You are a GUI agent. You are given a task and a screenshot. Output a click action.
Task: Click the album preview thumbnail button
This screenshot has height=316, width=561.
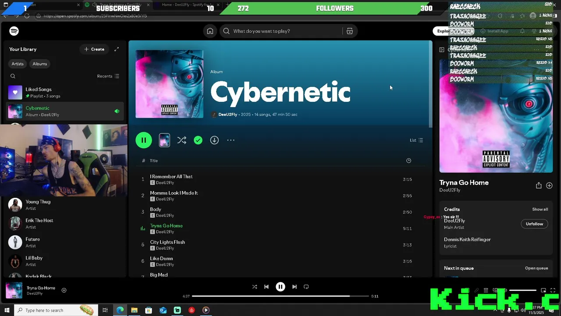point(164,140)
